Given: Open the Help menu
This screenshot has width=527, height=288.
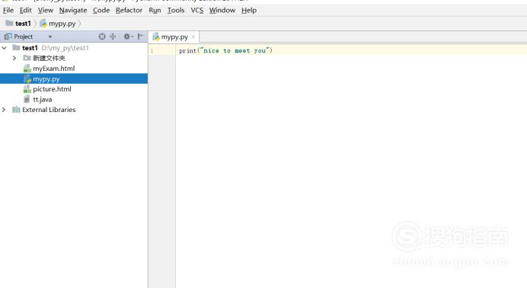Looking at the screenshot, I should [249, 11].
